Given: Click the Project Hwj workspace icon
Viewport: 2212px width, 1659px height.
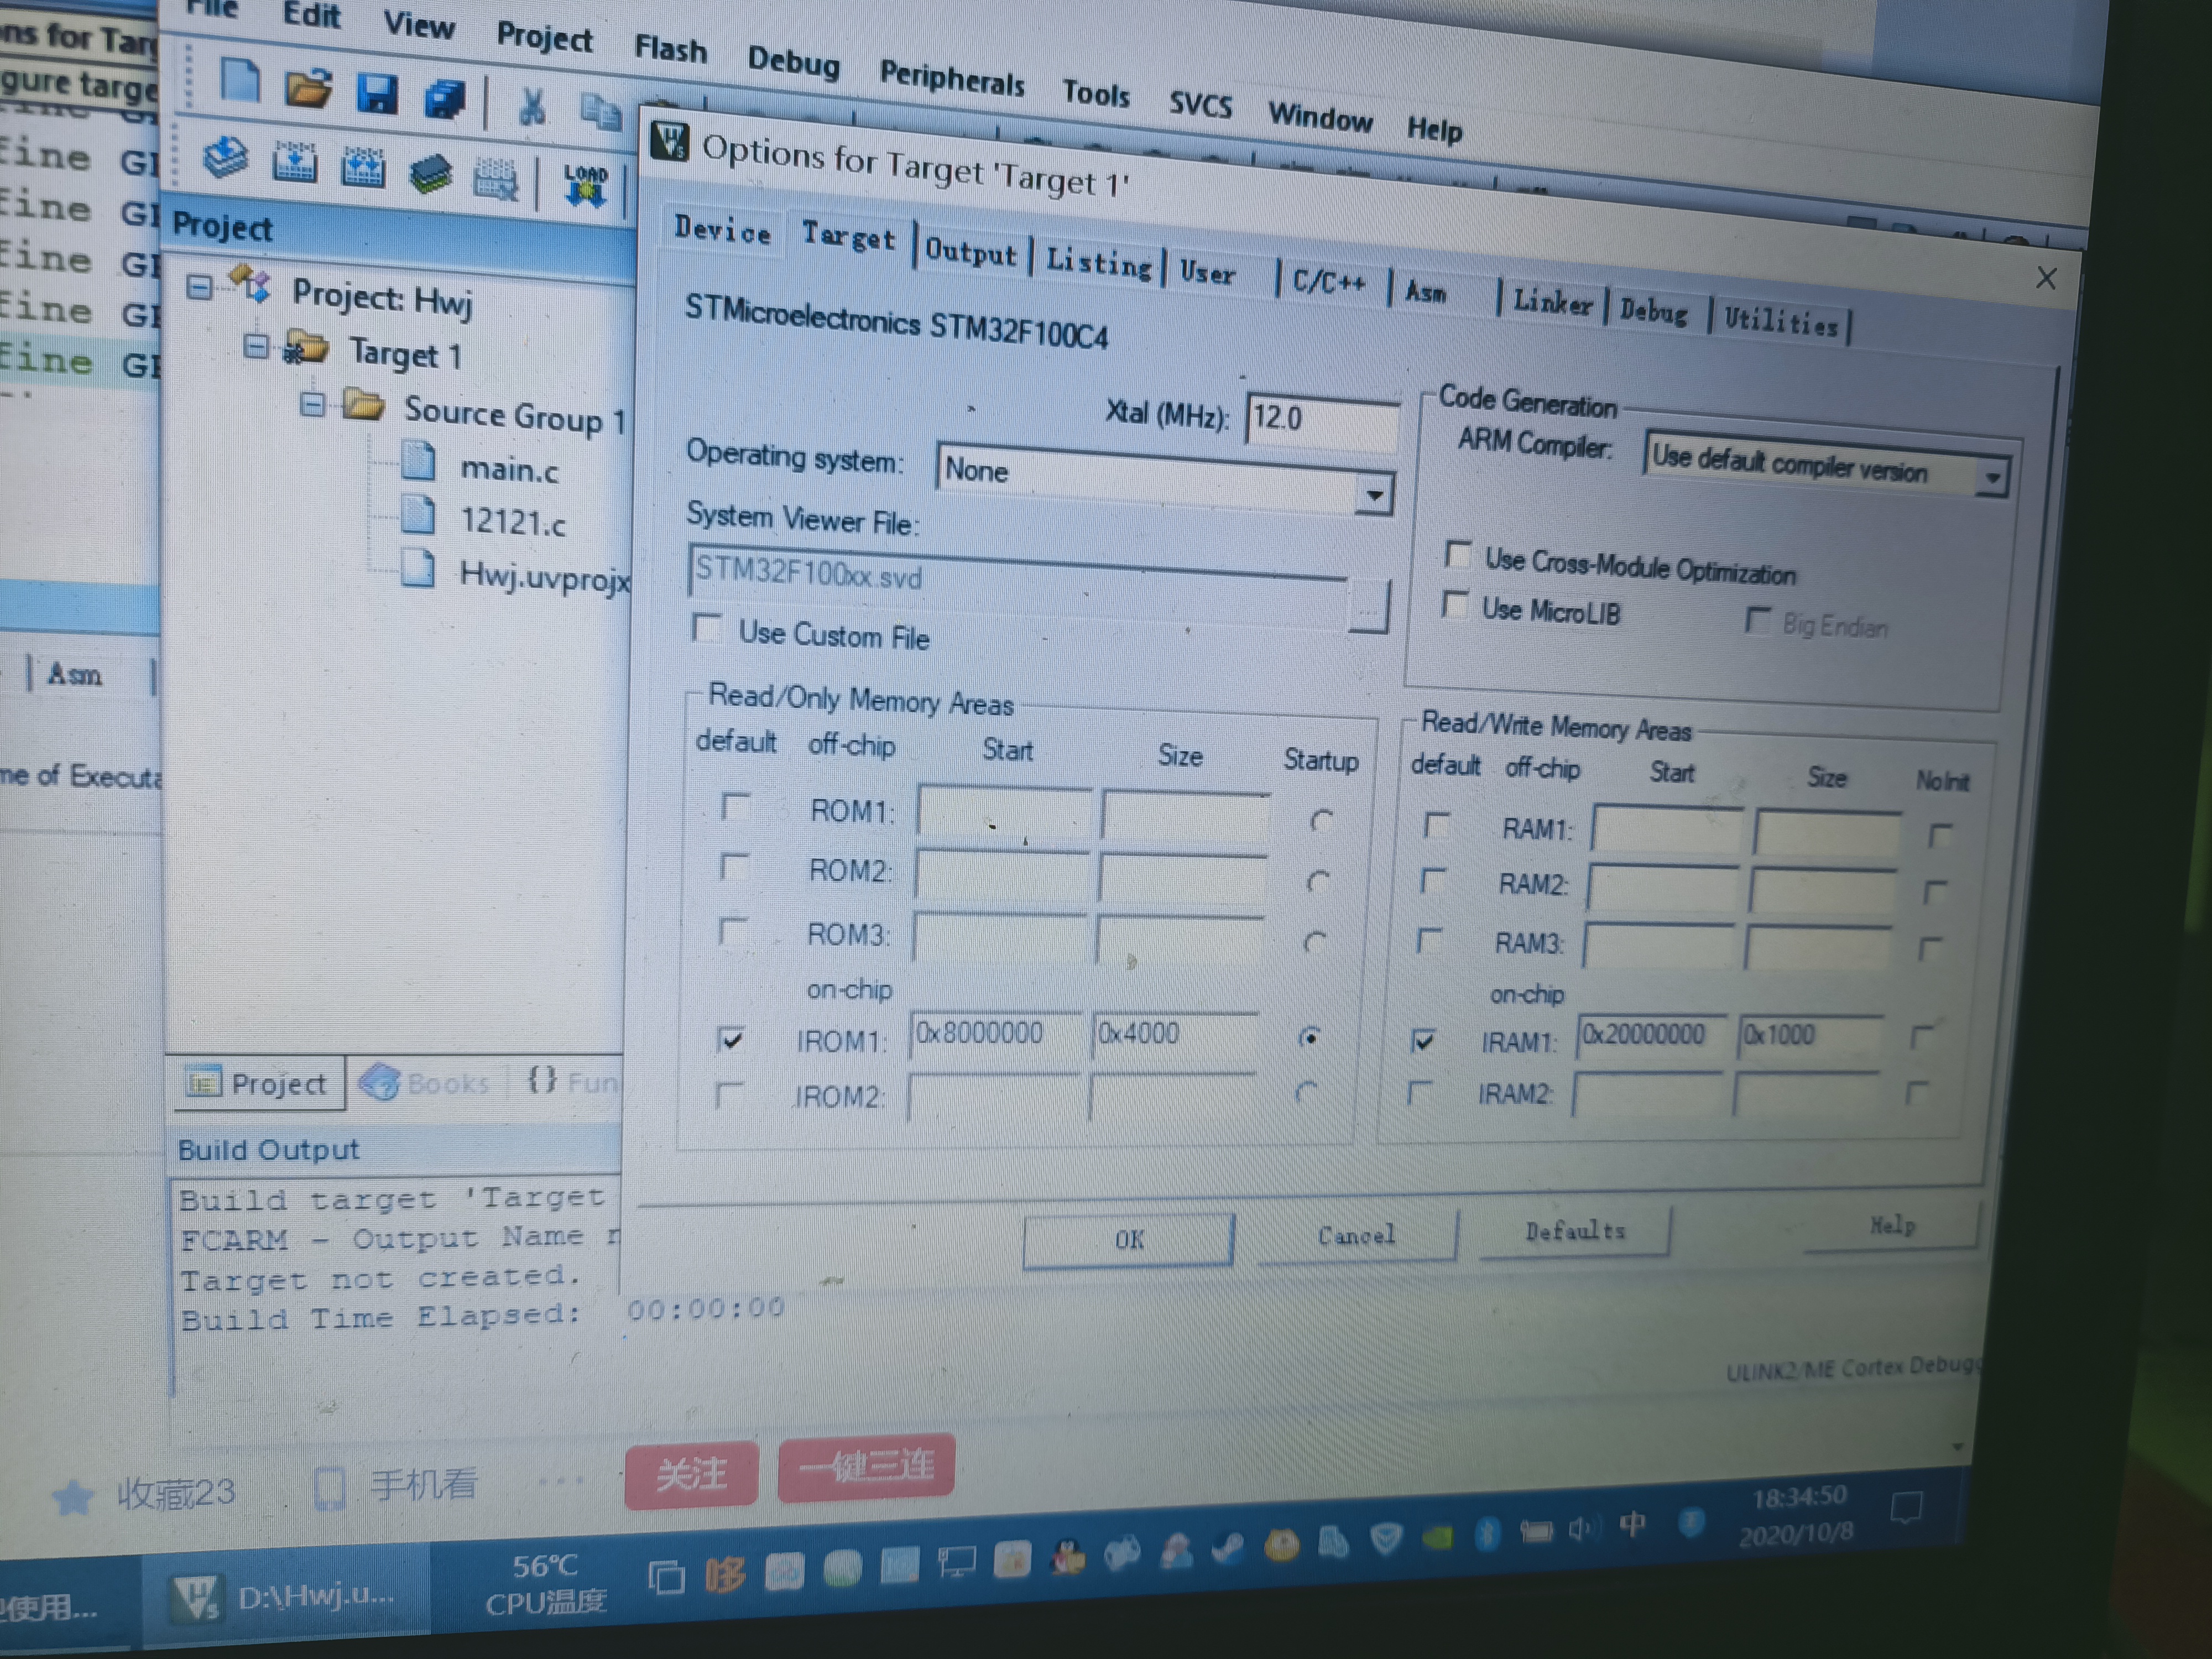Looking at the screenshot, I should pos(250,285).
